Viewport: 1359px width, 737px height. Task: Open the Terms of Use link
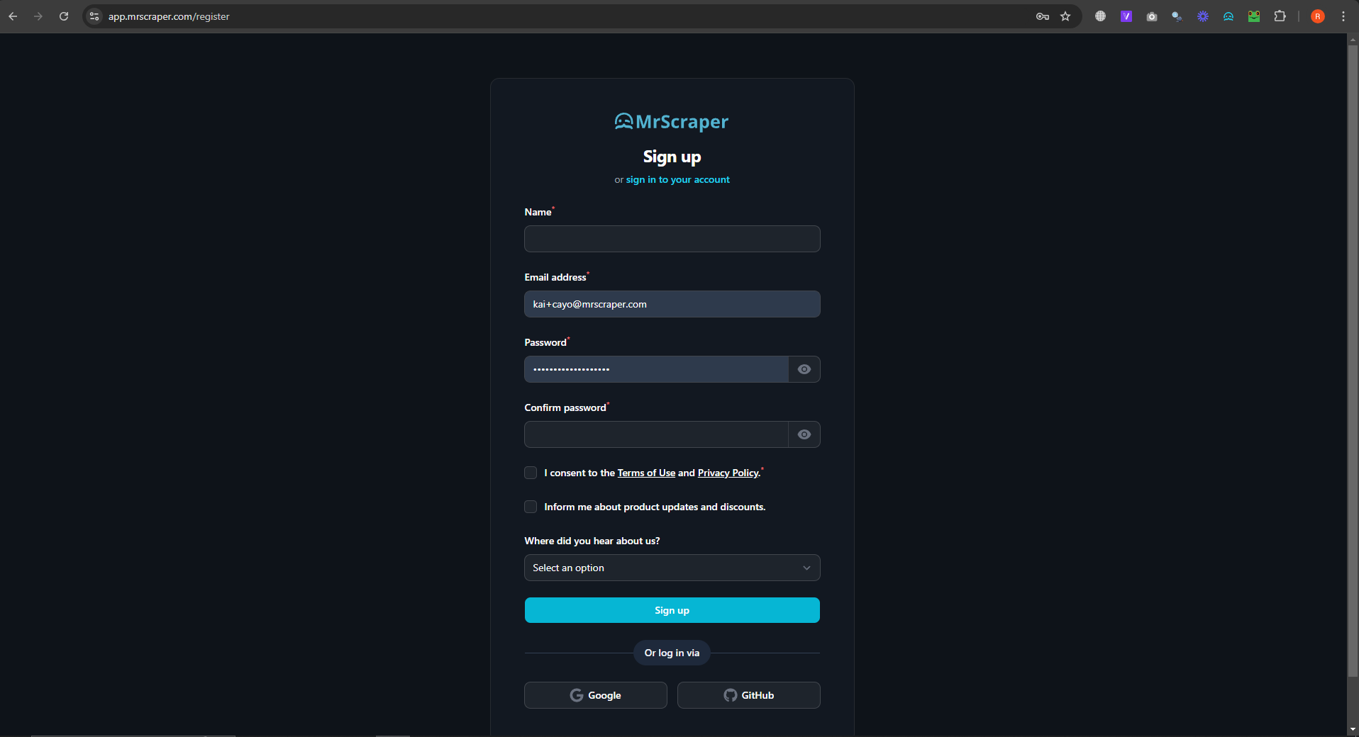[646, 473]
